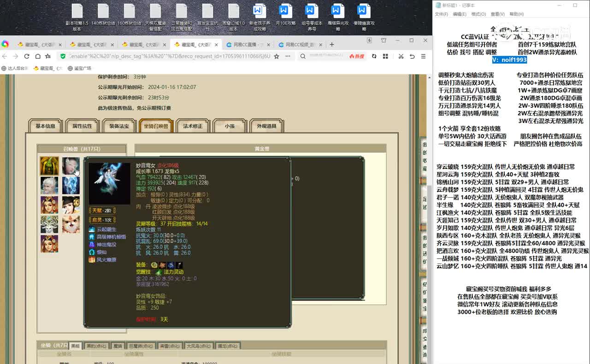Select the 黑熊 mount tab

(x=75, y=346)
